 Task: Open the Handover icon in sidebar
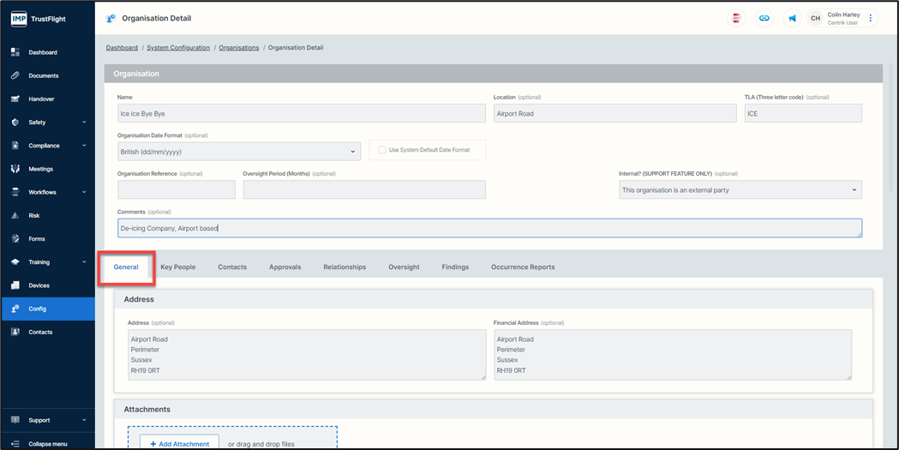pos(15,99)
